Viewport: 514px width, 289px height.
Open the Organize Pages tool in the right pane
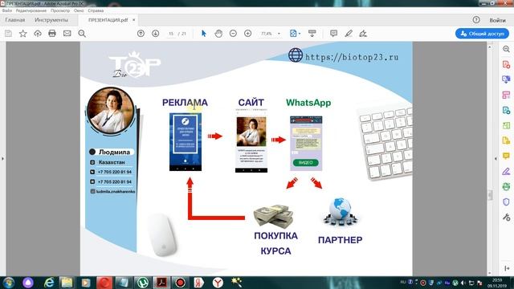506,125
